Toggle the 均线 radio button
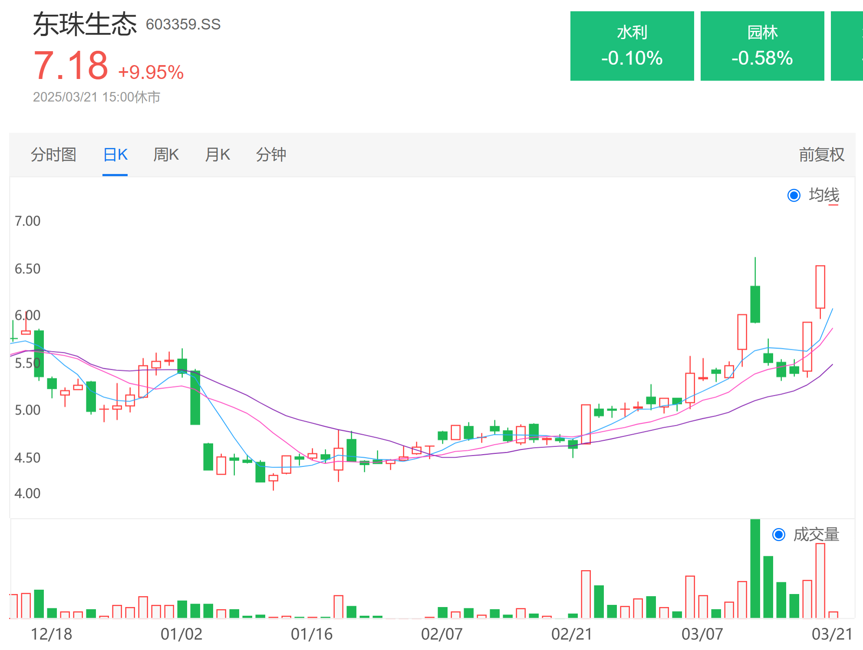This screenshot has width=863, height=650. click(x=794, y=195)
